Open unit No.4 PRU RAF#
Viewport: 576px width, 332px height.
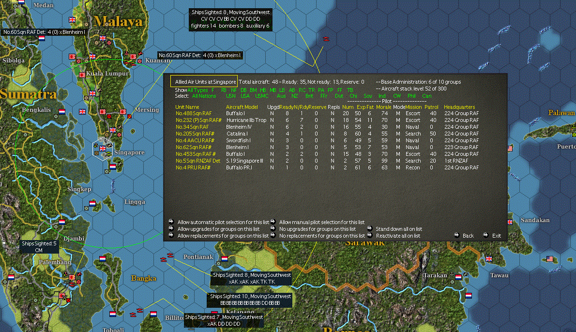[193, 167]
